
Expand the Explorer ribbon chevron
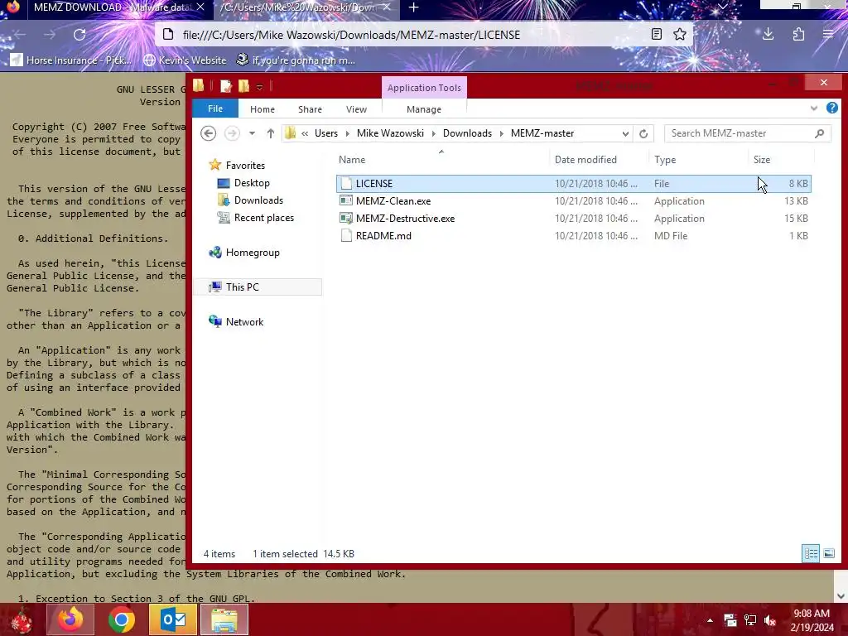tap(813, 108)
